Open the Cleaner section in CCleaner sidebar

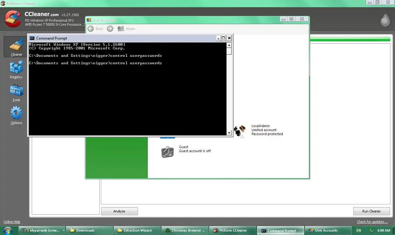click(x=16, y=46)
